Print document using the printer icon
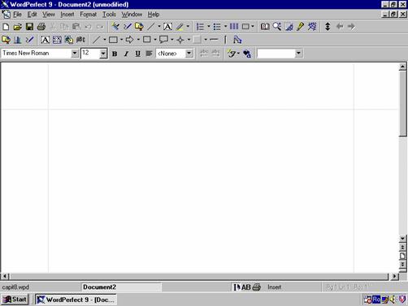This screenshot has height=306, width=408. [x=41, y=27]
